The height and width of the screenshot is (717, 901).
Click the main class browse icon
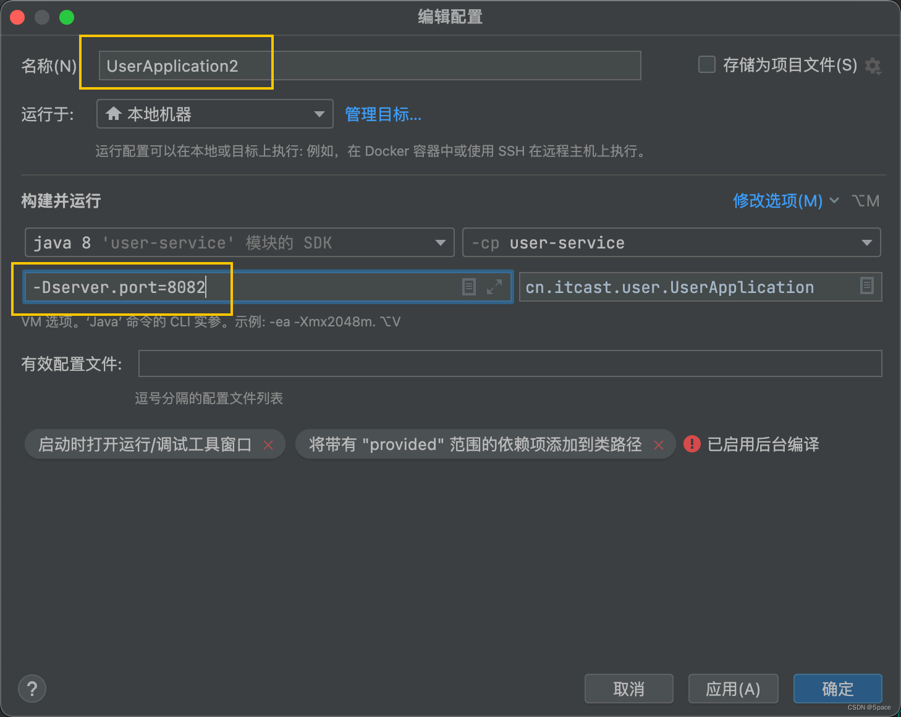[x=867, y=286]
